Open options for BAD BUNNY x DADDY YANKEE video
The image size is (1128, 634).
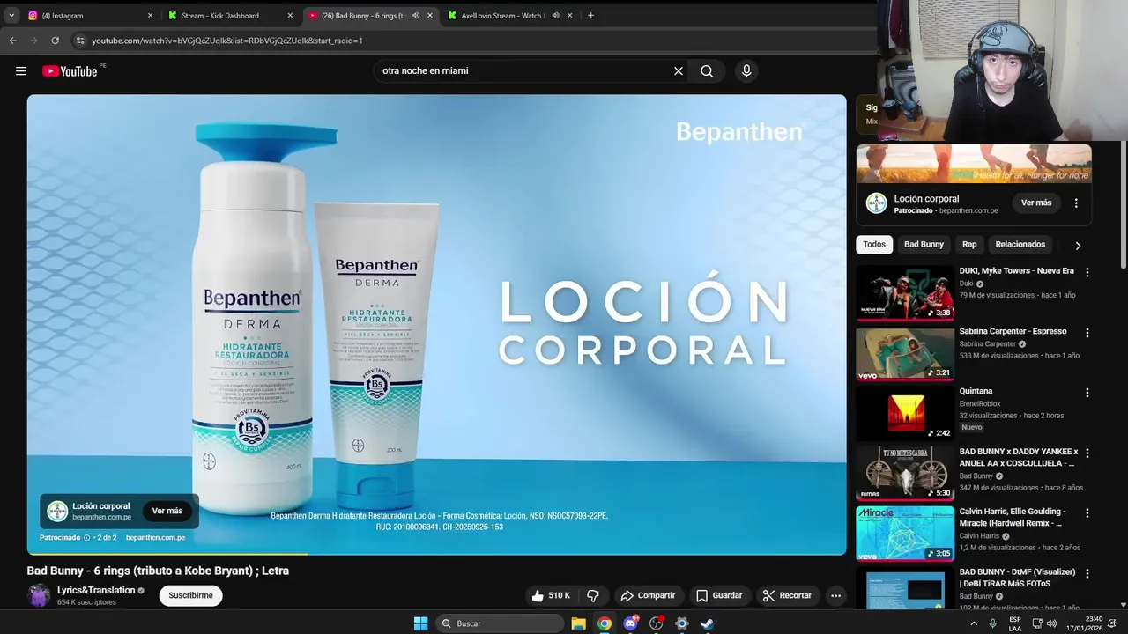1087,453
